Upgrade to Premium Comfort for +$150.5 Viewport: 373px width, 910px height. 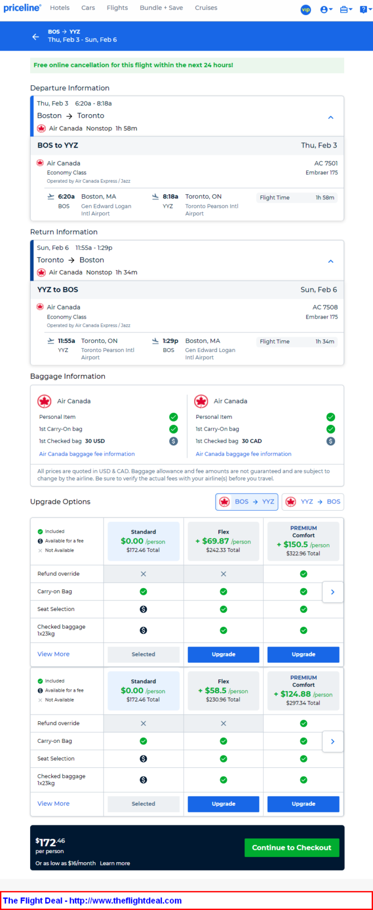(303, 654)
